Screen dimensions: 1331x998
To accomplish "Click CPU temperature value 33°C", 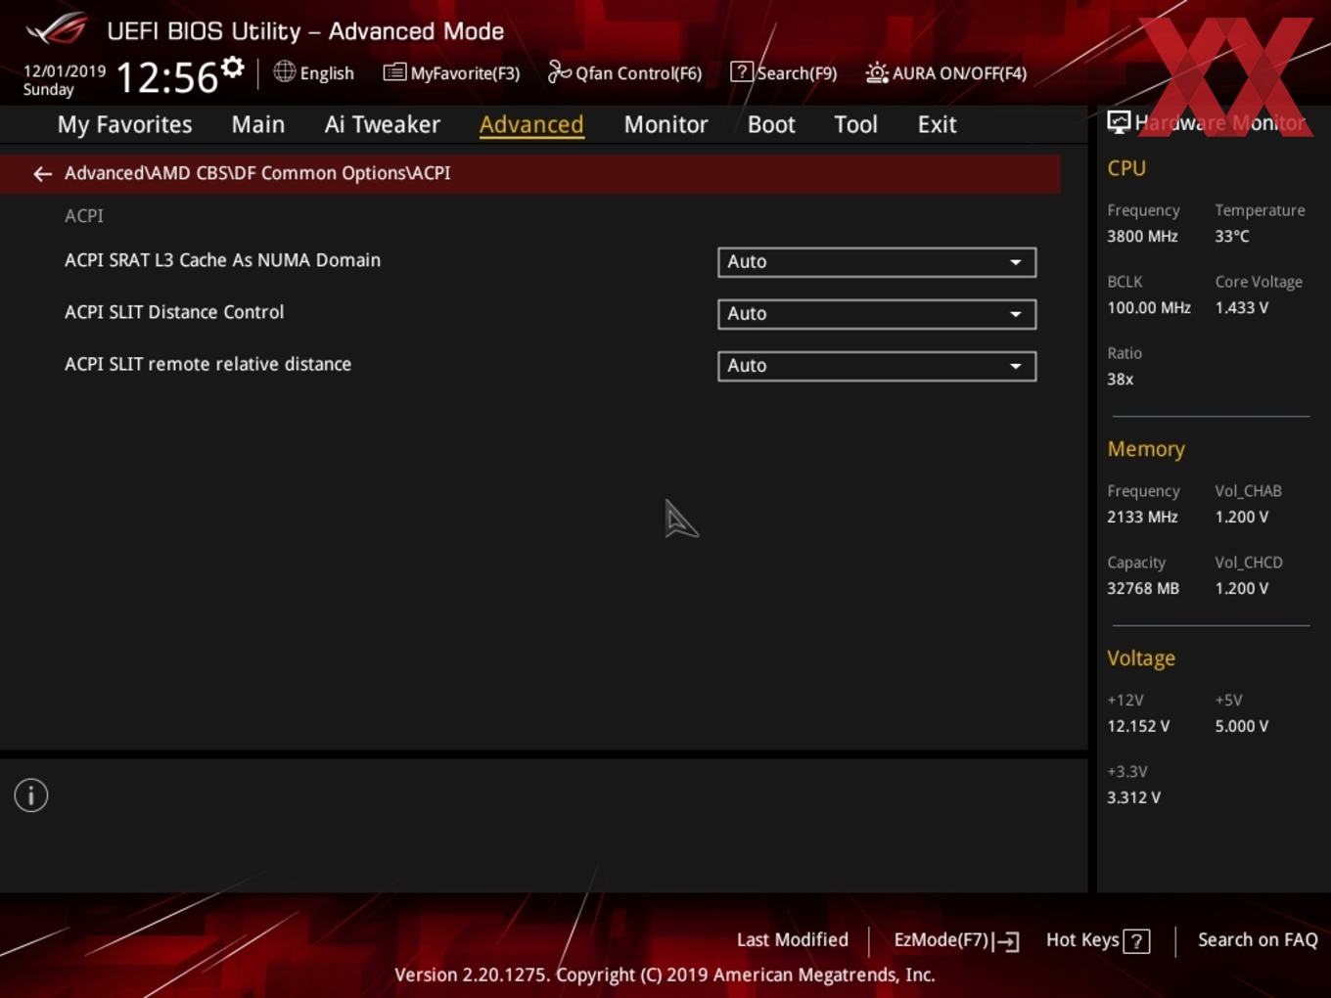I will point(1232,236).
